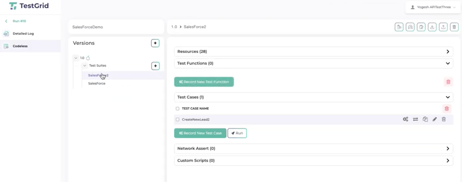462x182 pixels.
Task: Click the swap arrows icon for CreateNewLead2
Action: [x=416, y=119]
